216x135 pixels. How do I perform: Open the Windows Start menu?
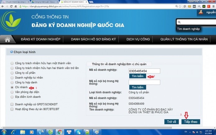point(4,132)
